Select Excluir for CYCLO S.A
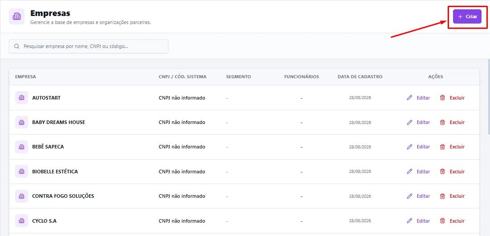 457,221
